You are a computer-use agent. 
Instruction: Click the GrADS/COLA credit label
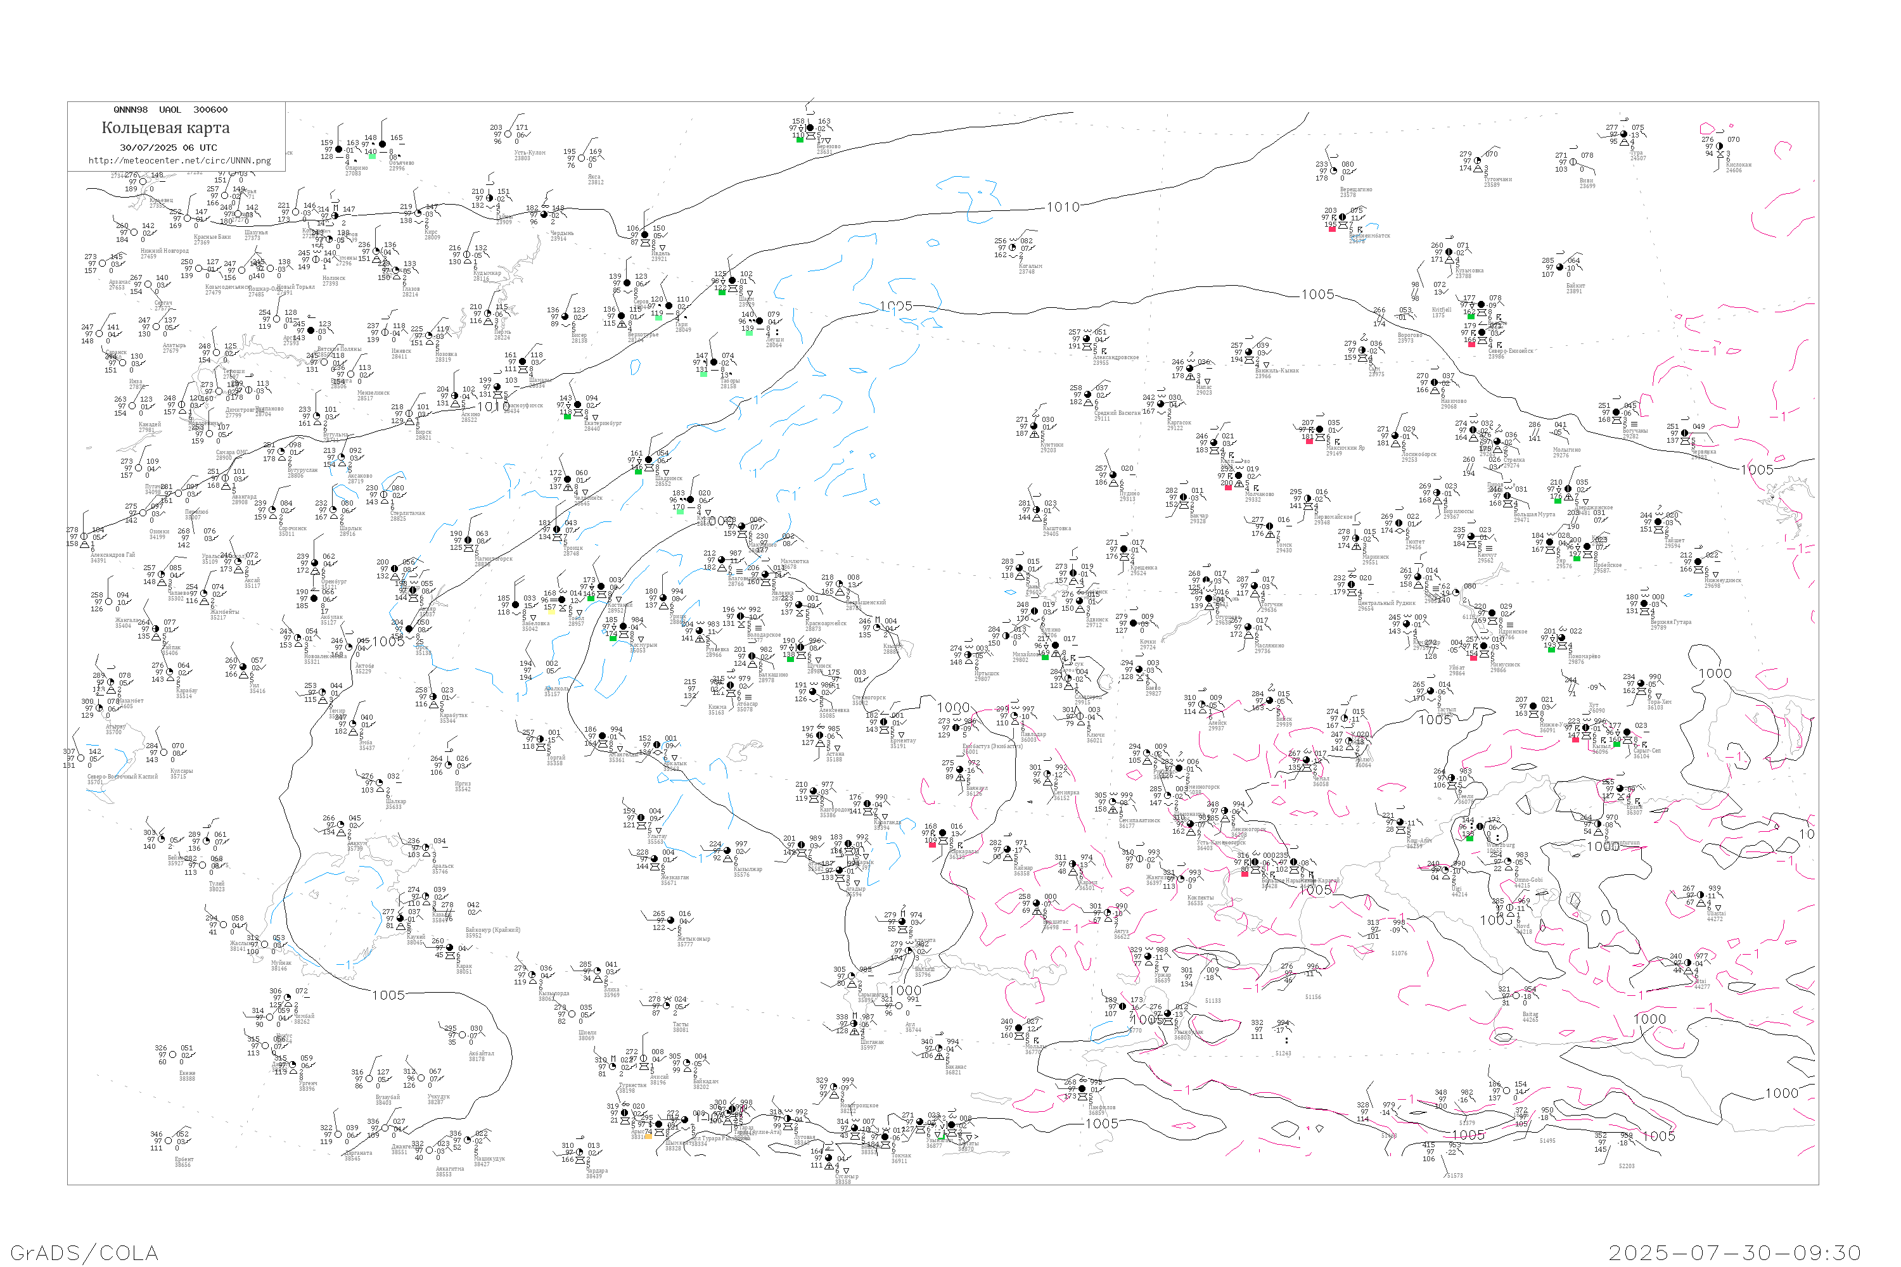click(x=84, y=1252)
